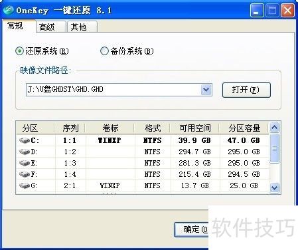Screen dimensions: 298x250
Task: Click free space value 294.7 GB
Action: tap(194, 152)
